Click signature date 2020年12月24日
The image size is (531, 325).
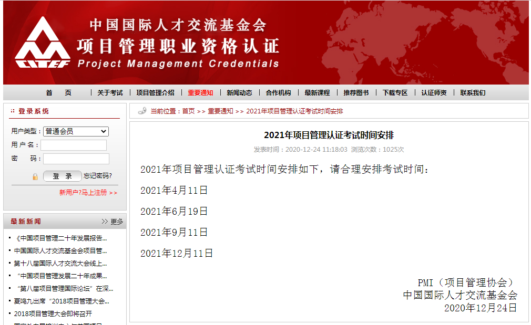pos(481,308)
